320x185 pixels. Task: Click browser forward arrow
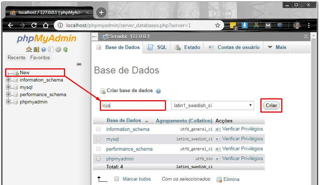tap(22, 25)
